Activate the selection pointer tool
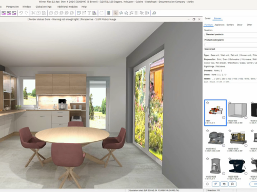 pos(115,13)
